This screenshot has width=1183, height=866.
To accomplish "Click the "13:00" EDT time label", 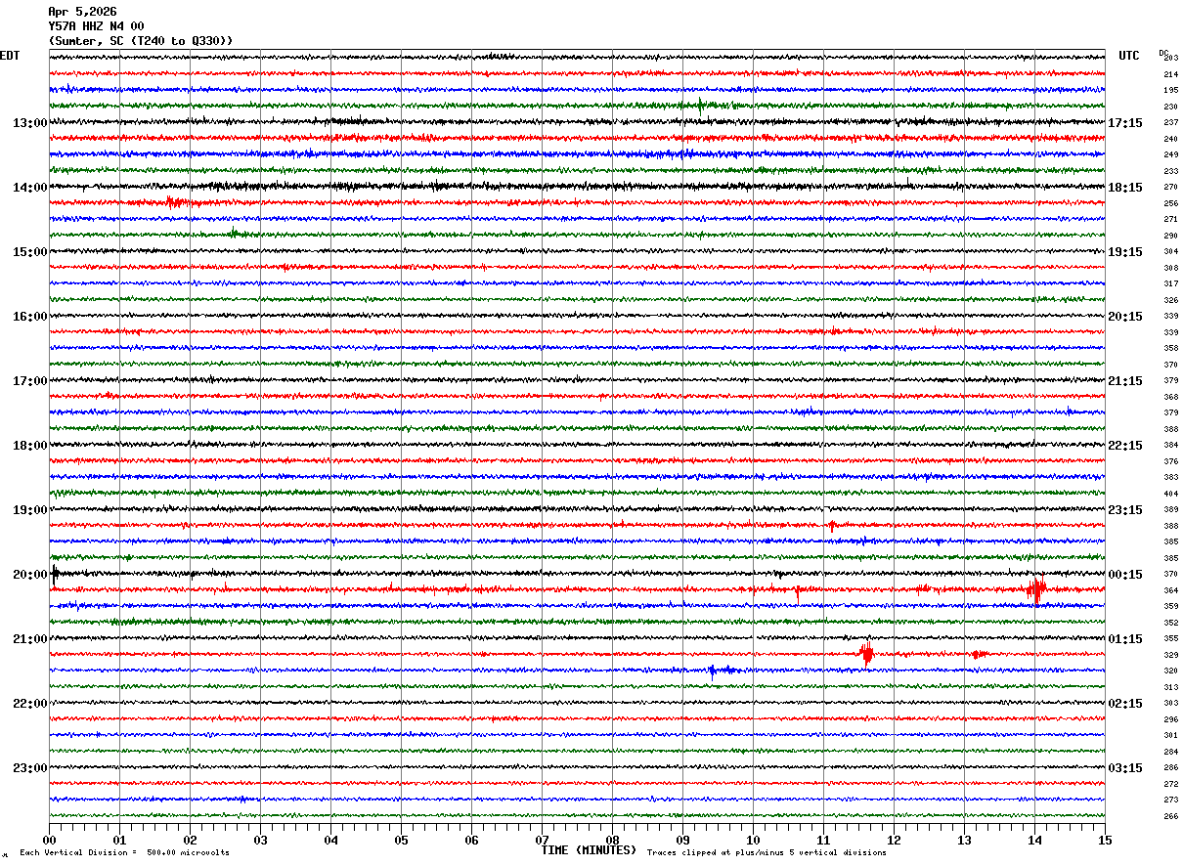I will [x=29, y=123].
